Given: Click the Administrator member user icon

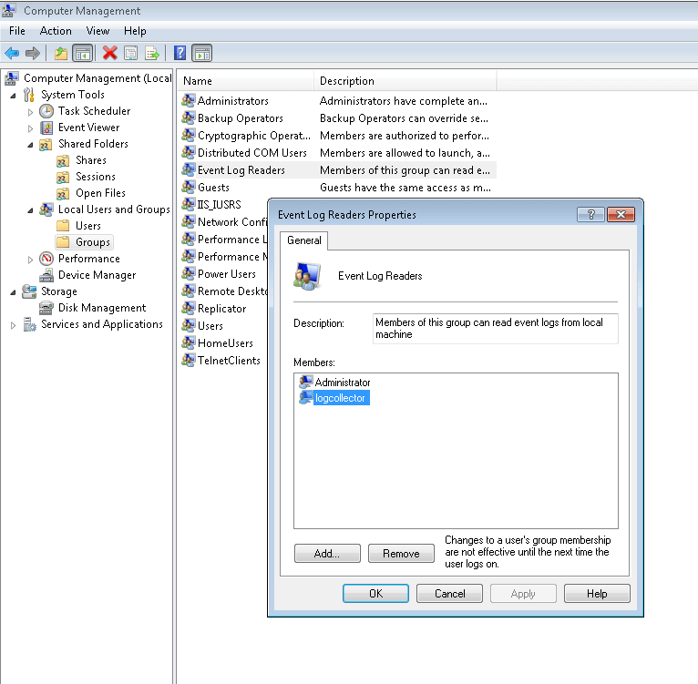Looking at the screenshot, I should point(306,382).
